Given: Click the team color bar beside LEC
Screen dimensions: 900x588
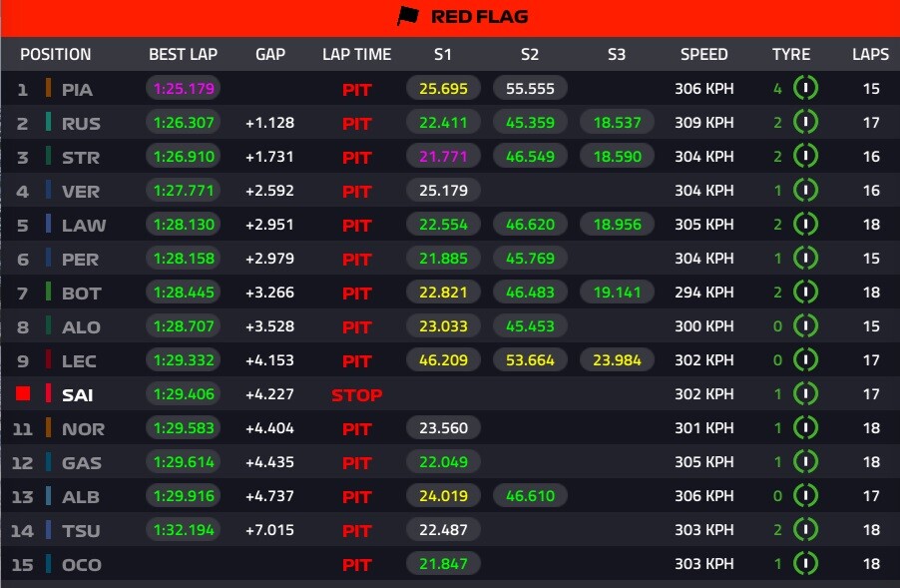Looking at the screenshot, I should pyautogui.click(x=48, y=360).
